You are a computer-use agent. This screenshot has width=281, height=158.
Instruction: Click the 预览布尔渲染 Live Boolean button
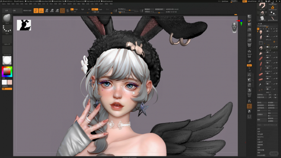click(27, 10)
